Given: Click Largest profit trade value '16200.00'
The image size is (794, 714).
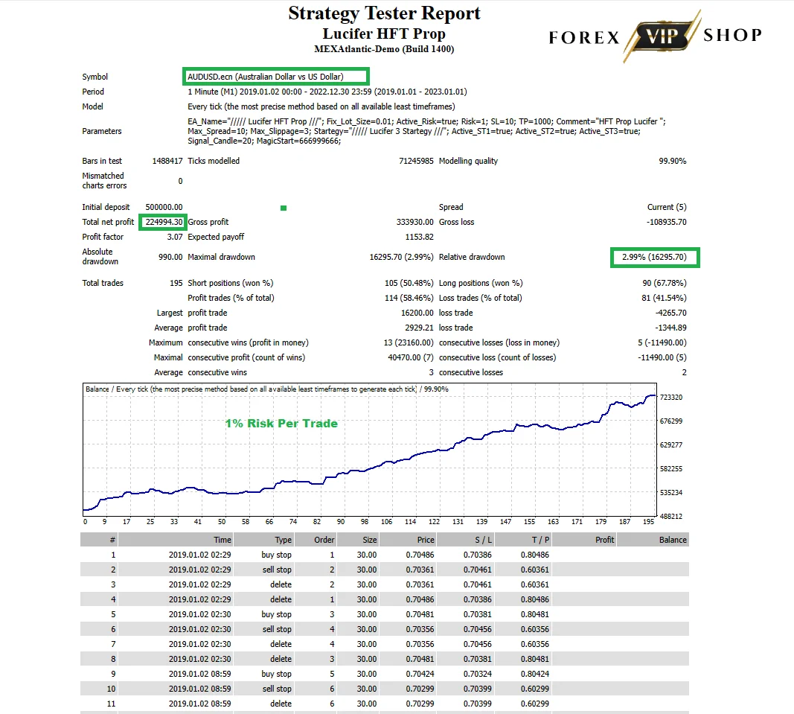Looking at the screenshot, I should point(417,313).
